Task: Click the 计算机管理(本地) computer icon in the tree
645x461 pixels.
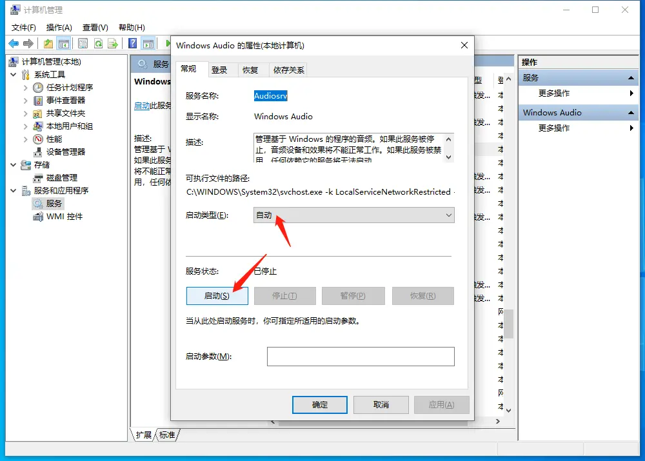Action: 14,62
